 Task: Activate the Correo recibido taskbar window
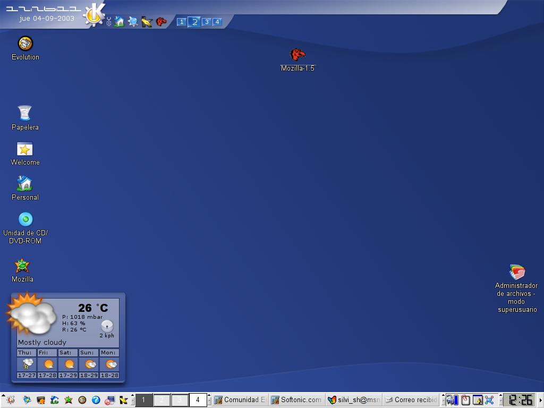[411, 400]
